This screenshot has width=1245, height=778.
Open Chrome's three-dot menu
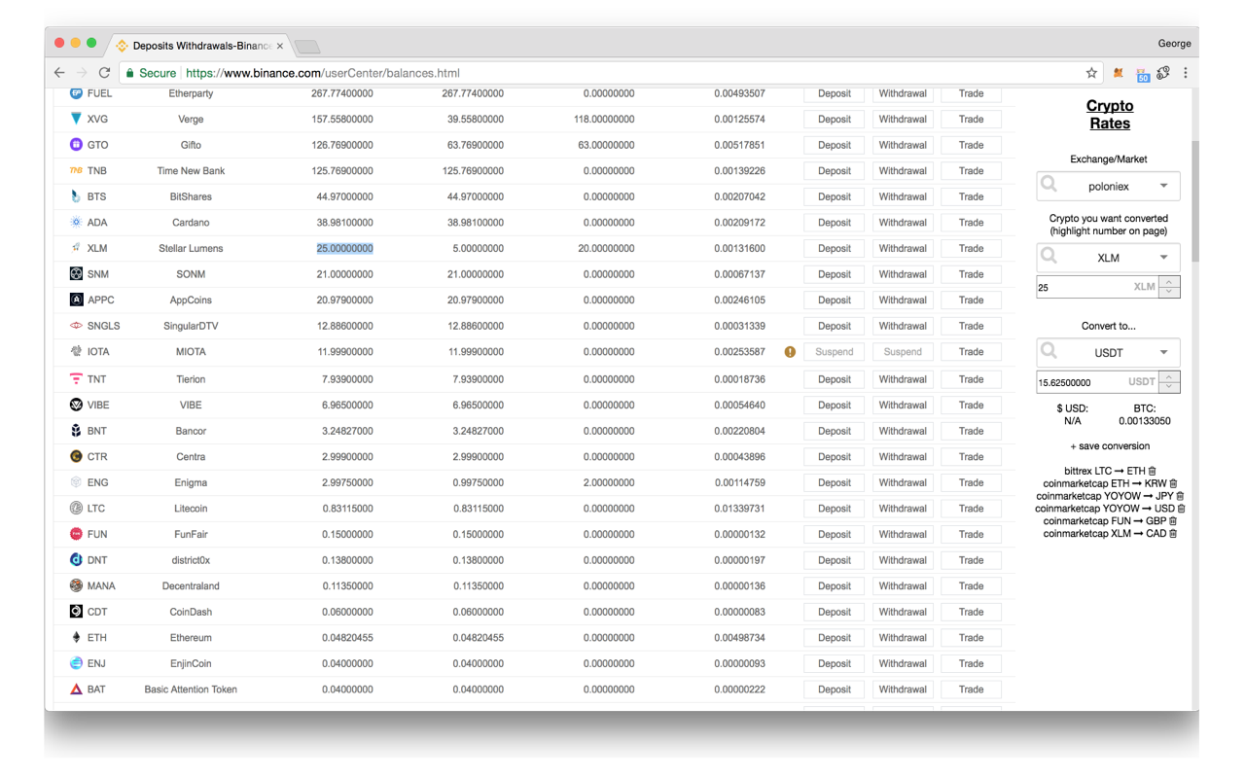(1185, 73)
